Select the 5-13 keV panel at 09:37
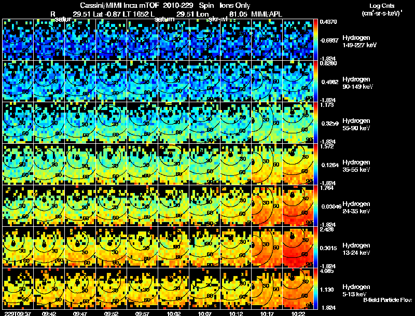 [18, 289]
